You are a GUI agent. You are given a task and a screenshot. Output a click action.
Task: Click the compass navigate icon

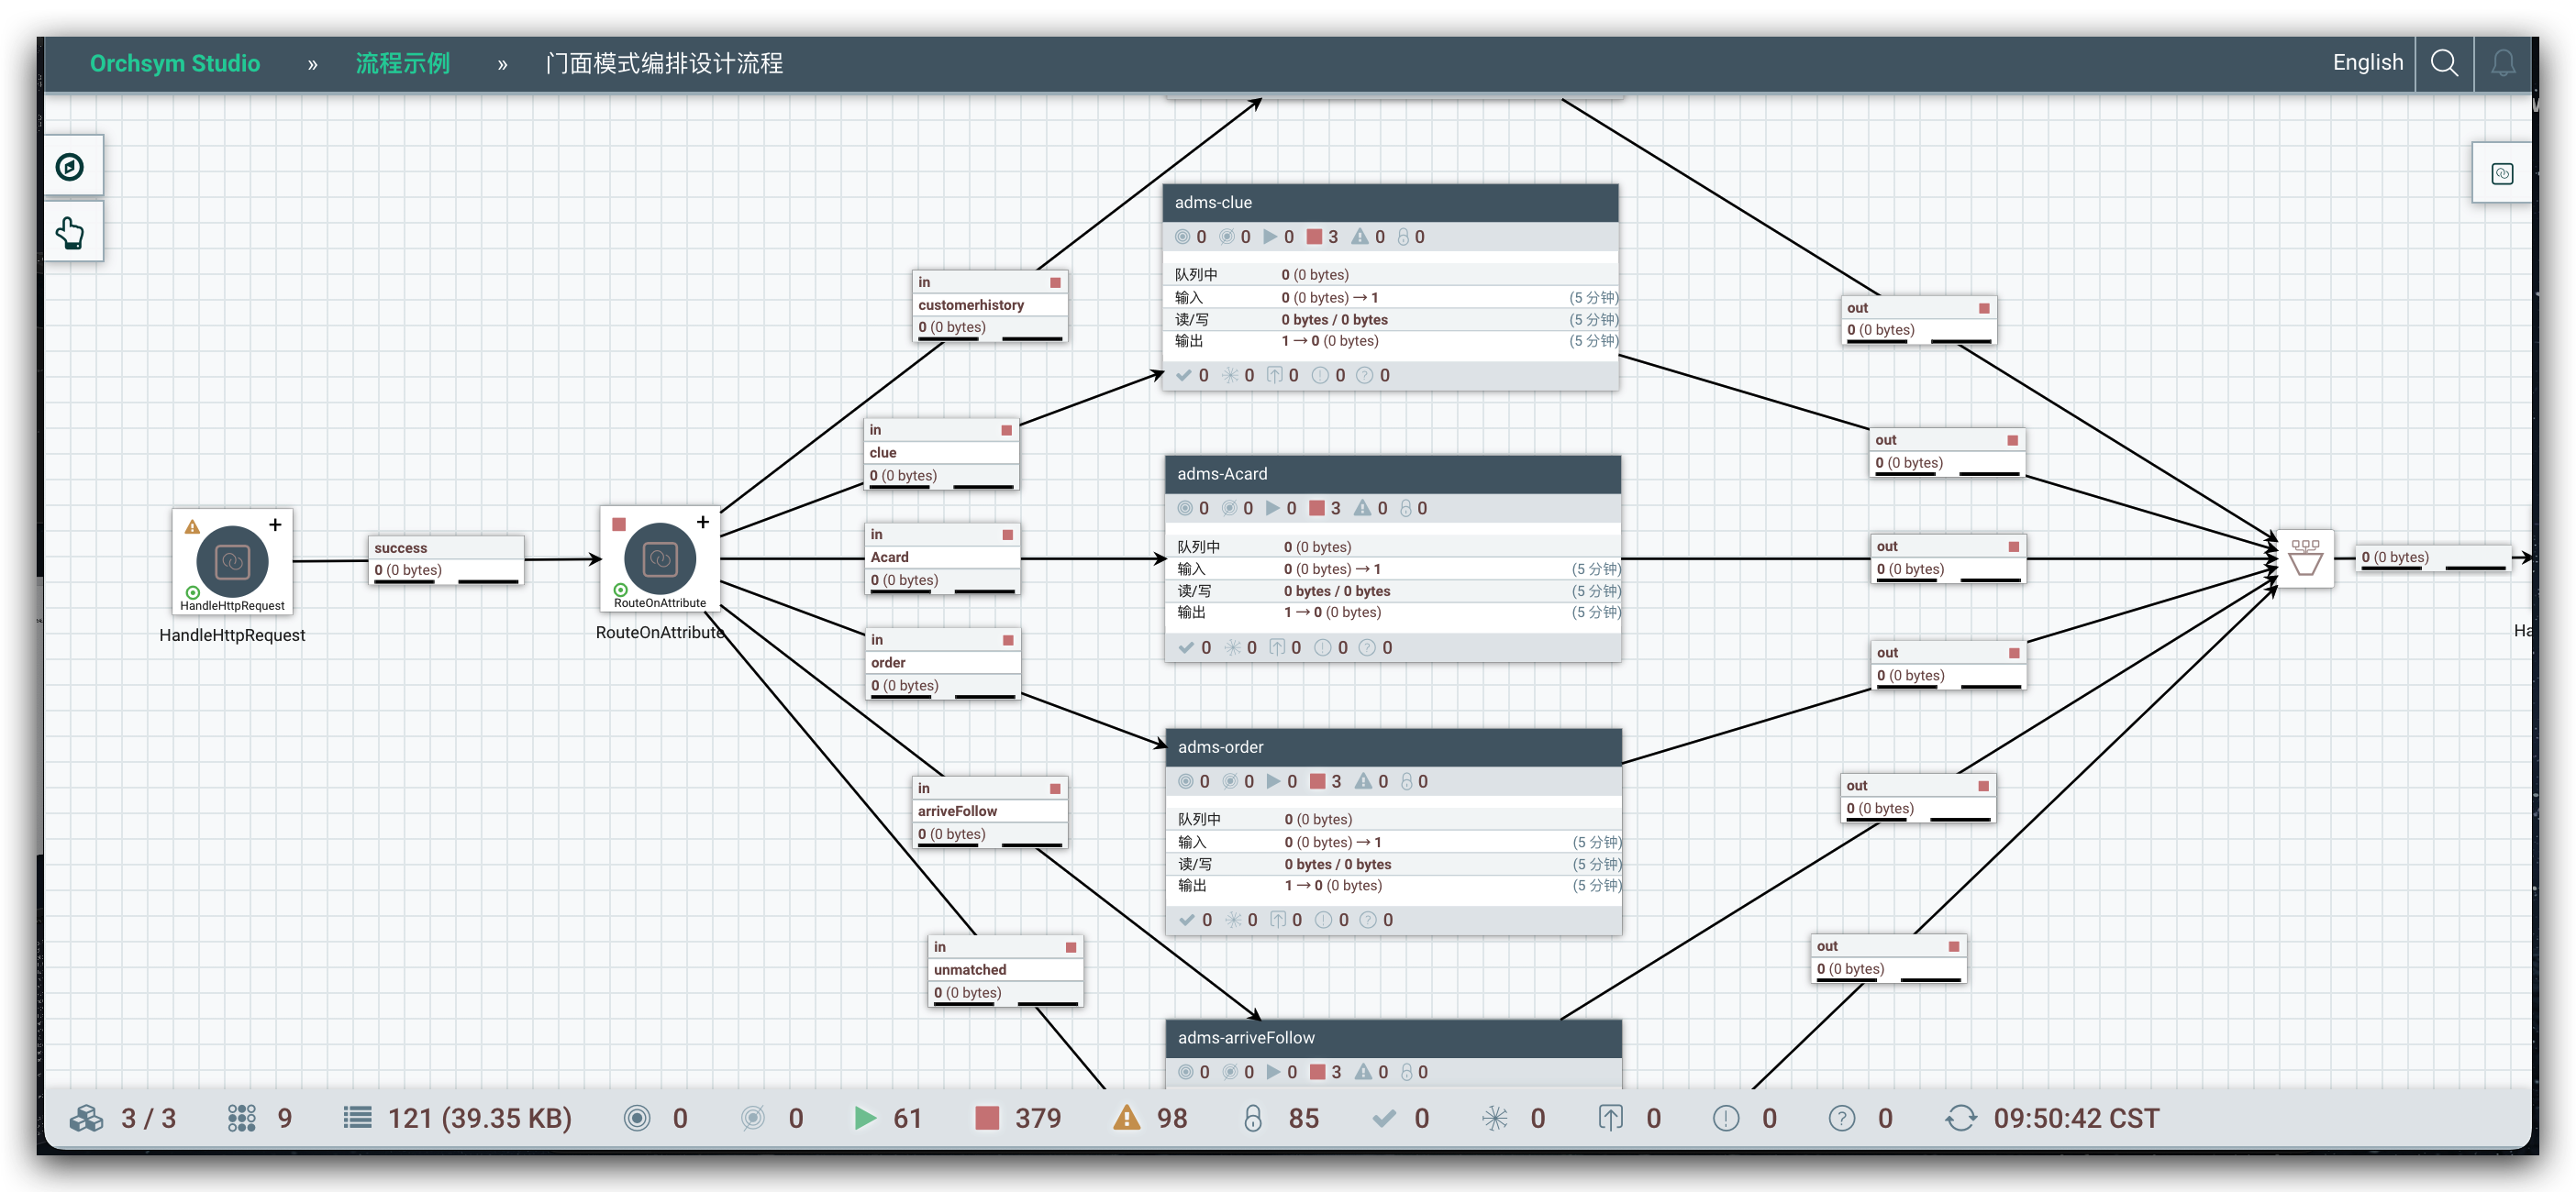[70, 167]
